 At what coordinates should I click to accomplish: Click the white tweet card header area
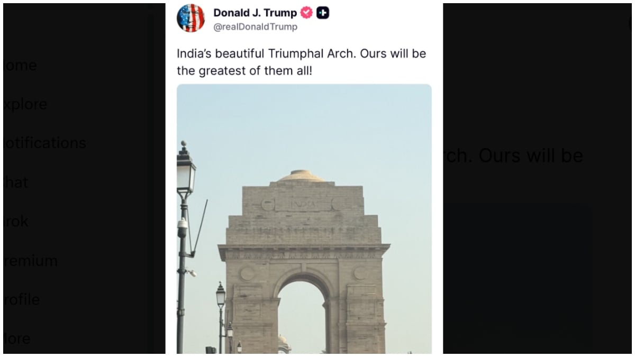pyautogui.click(x=370, y=19)
